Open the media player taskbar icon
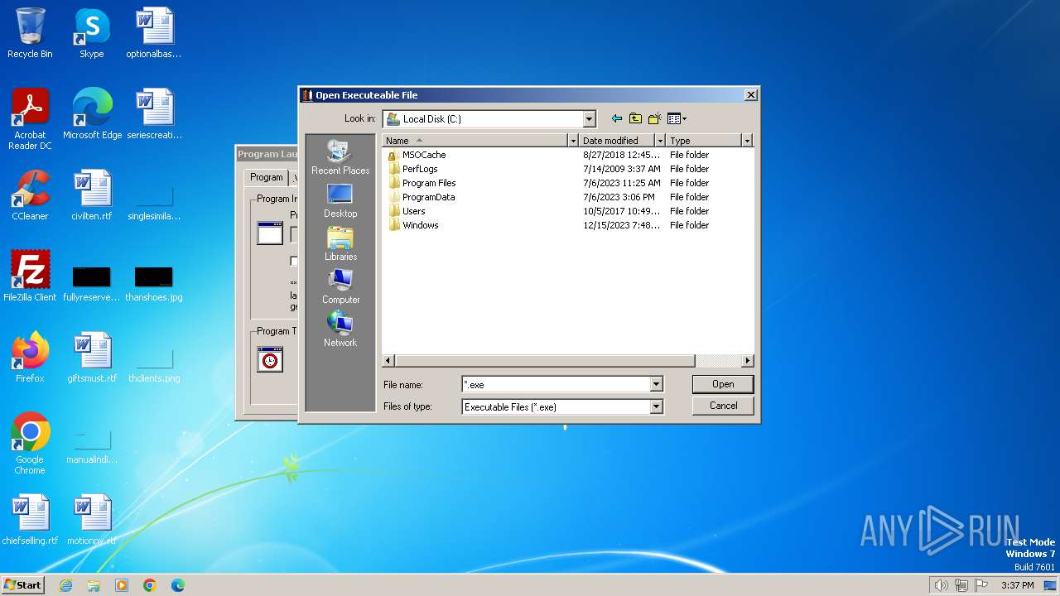The width and height of the screenshot is (1060, 596). [x=122, y=585]
